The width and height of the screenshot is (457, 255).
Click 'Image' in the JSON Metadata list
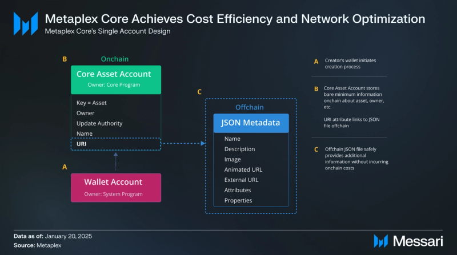click(x=232, y=160)
